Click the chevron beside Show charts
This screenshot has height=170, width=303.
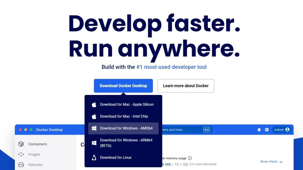tap(281, 162)
